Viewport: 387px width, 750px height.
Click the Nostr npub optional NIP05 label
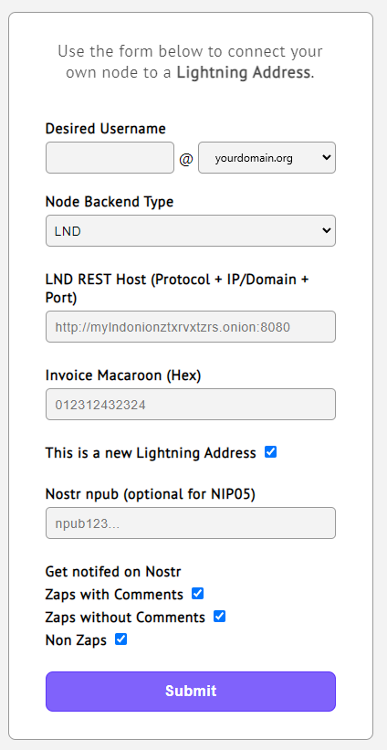coord(151,494)
